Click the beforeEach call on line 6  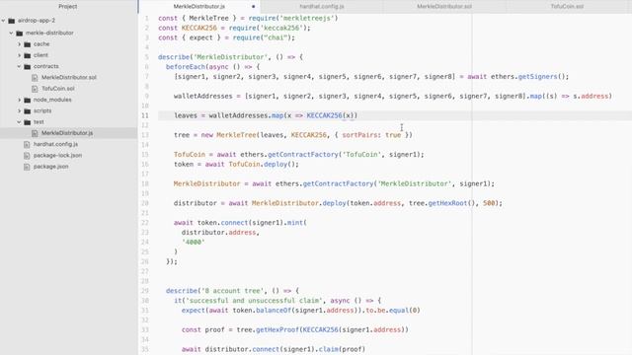pos(186,67)
